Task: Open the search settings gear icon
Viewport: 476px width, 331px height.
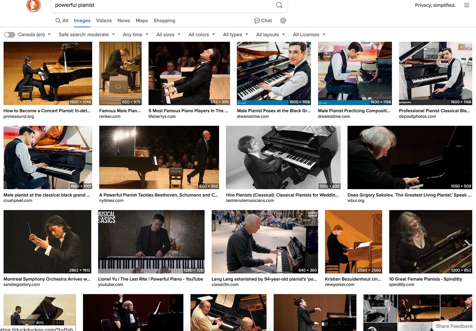Action: [283, 21]
